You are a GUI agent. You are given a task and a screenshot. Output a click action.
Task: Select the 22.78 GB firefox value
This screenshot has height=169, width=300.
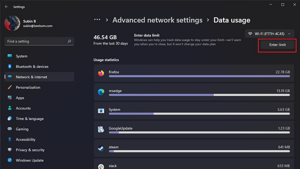pos(283,72)
